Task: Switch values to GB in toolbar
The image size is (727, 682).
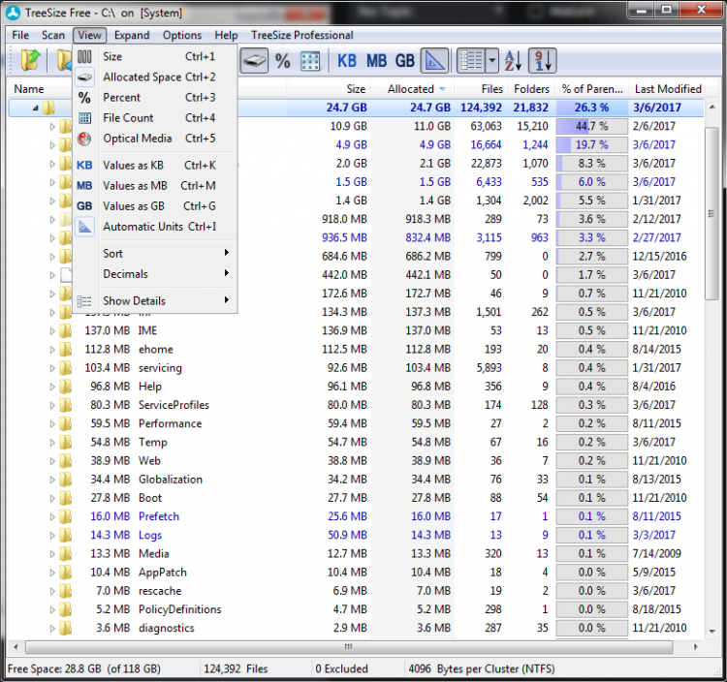Action: point(405,61)
